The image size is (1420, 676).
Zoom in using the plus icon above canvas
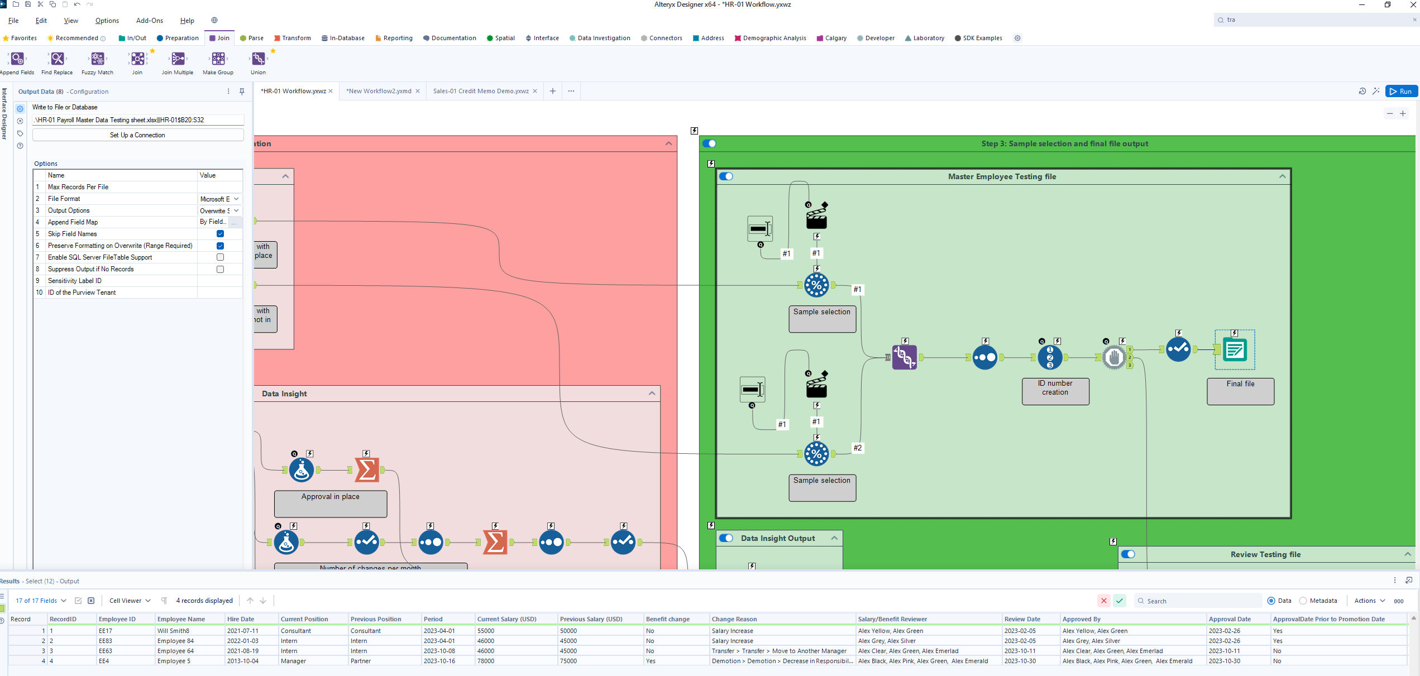point(1403,113)
